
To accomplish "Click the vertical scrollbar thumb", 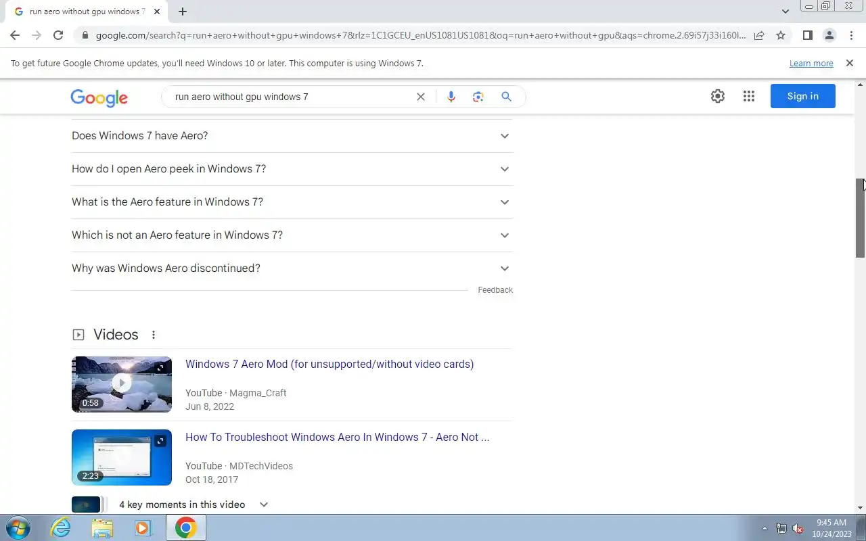I will (861, 218).
